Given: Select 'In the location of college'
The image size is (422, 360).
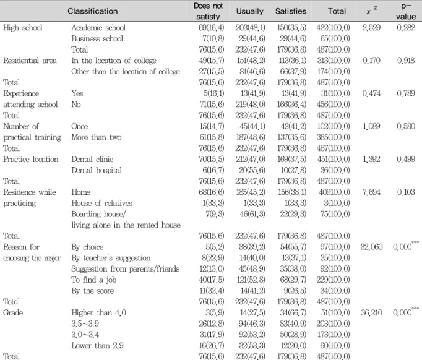Looking at the screenshot, I should tap(114, 61).
